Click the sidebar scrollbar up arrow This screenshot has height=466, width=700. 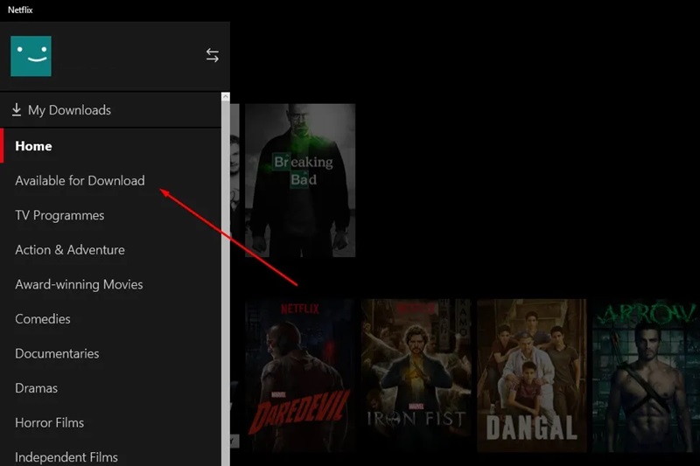click(226, 96)
